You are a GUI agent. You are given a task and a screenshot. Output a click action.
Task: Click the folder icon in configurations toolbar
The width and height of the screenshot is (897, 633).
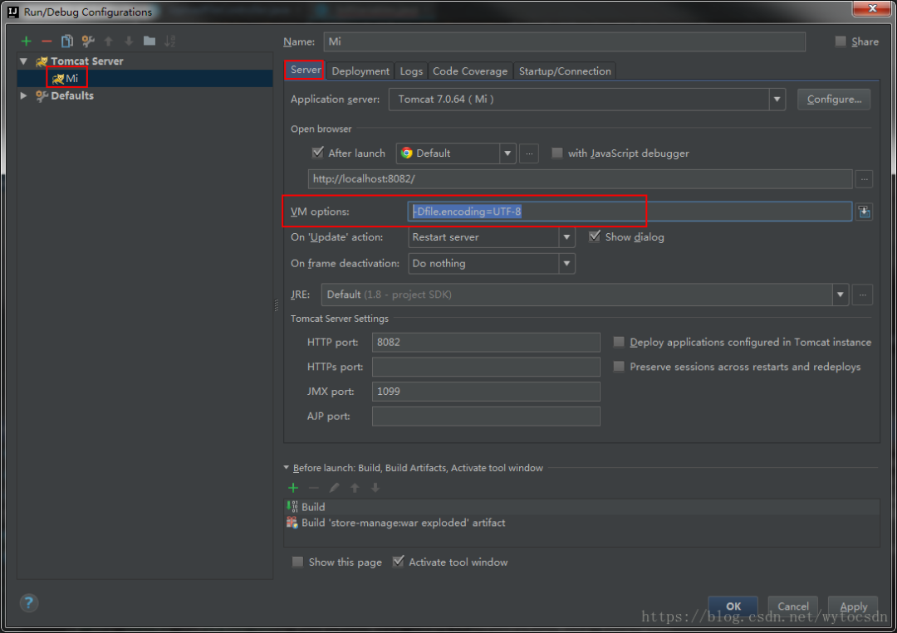click(x=149, y=41)
